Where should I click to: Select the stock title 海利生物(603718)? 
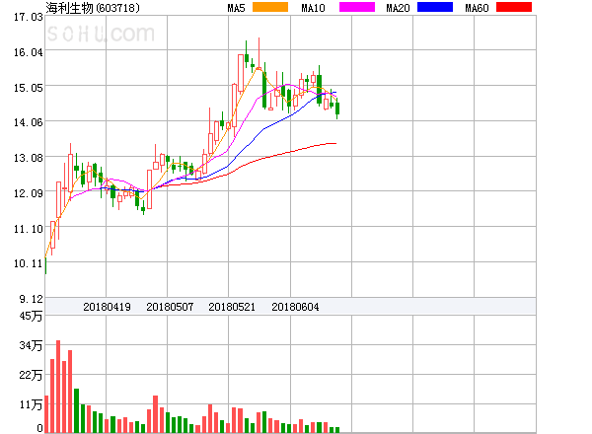click(93, 8)
